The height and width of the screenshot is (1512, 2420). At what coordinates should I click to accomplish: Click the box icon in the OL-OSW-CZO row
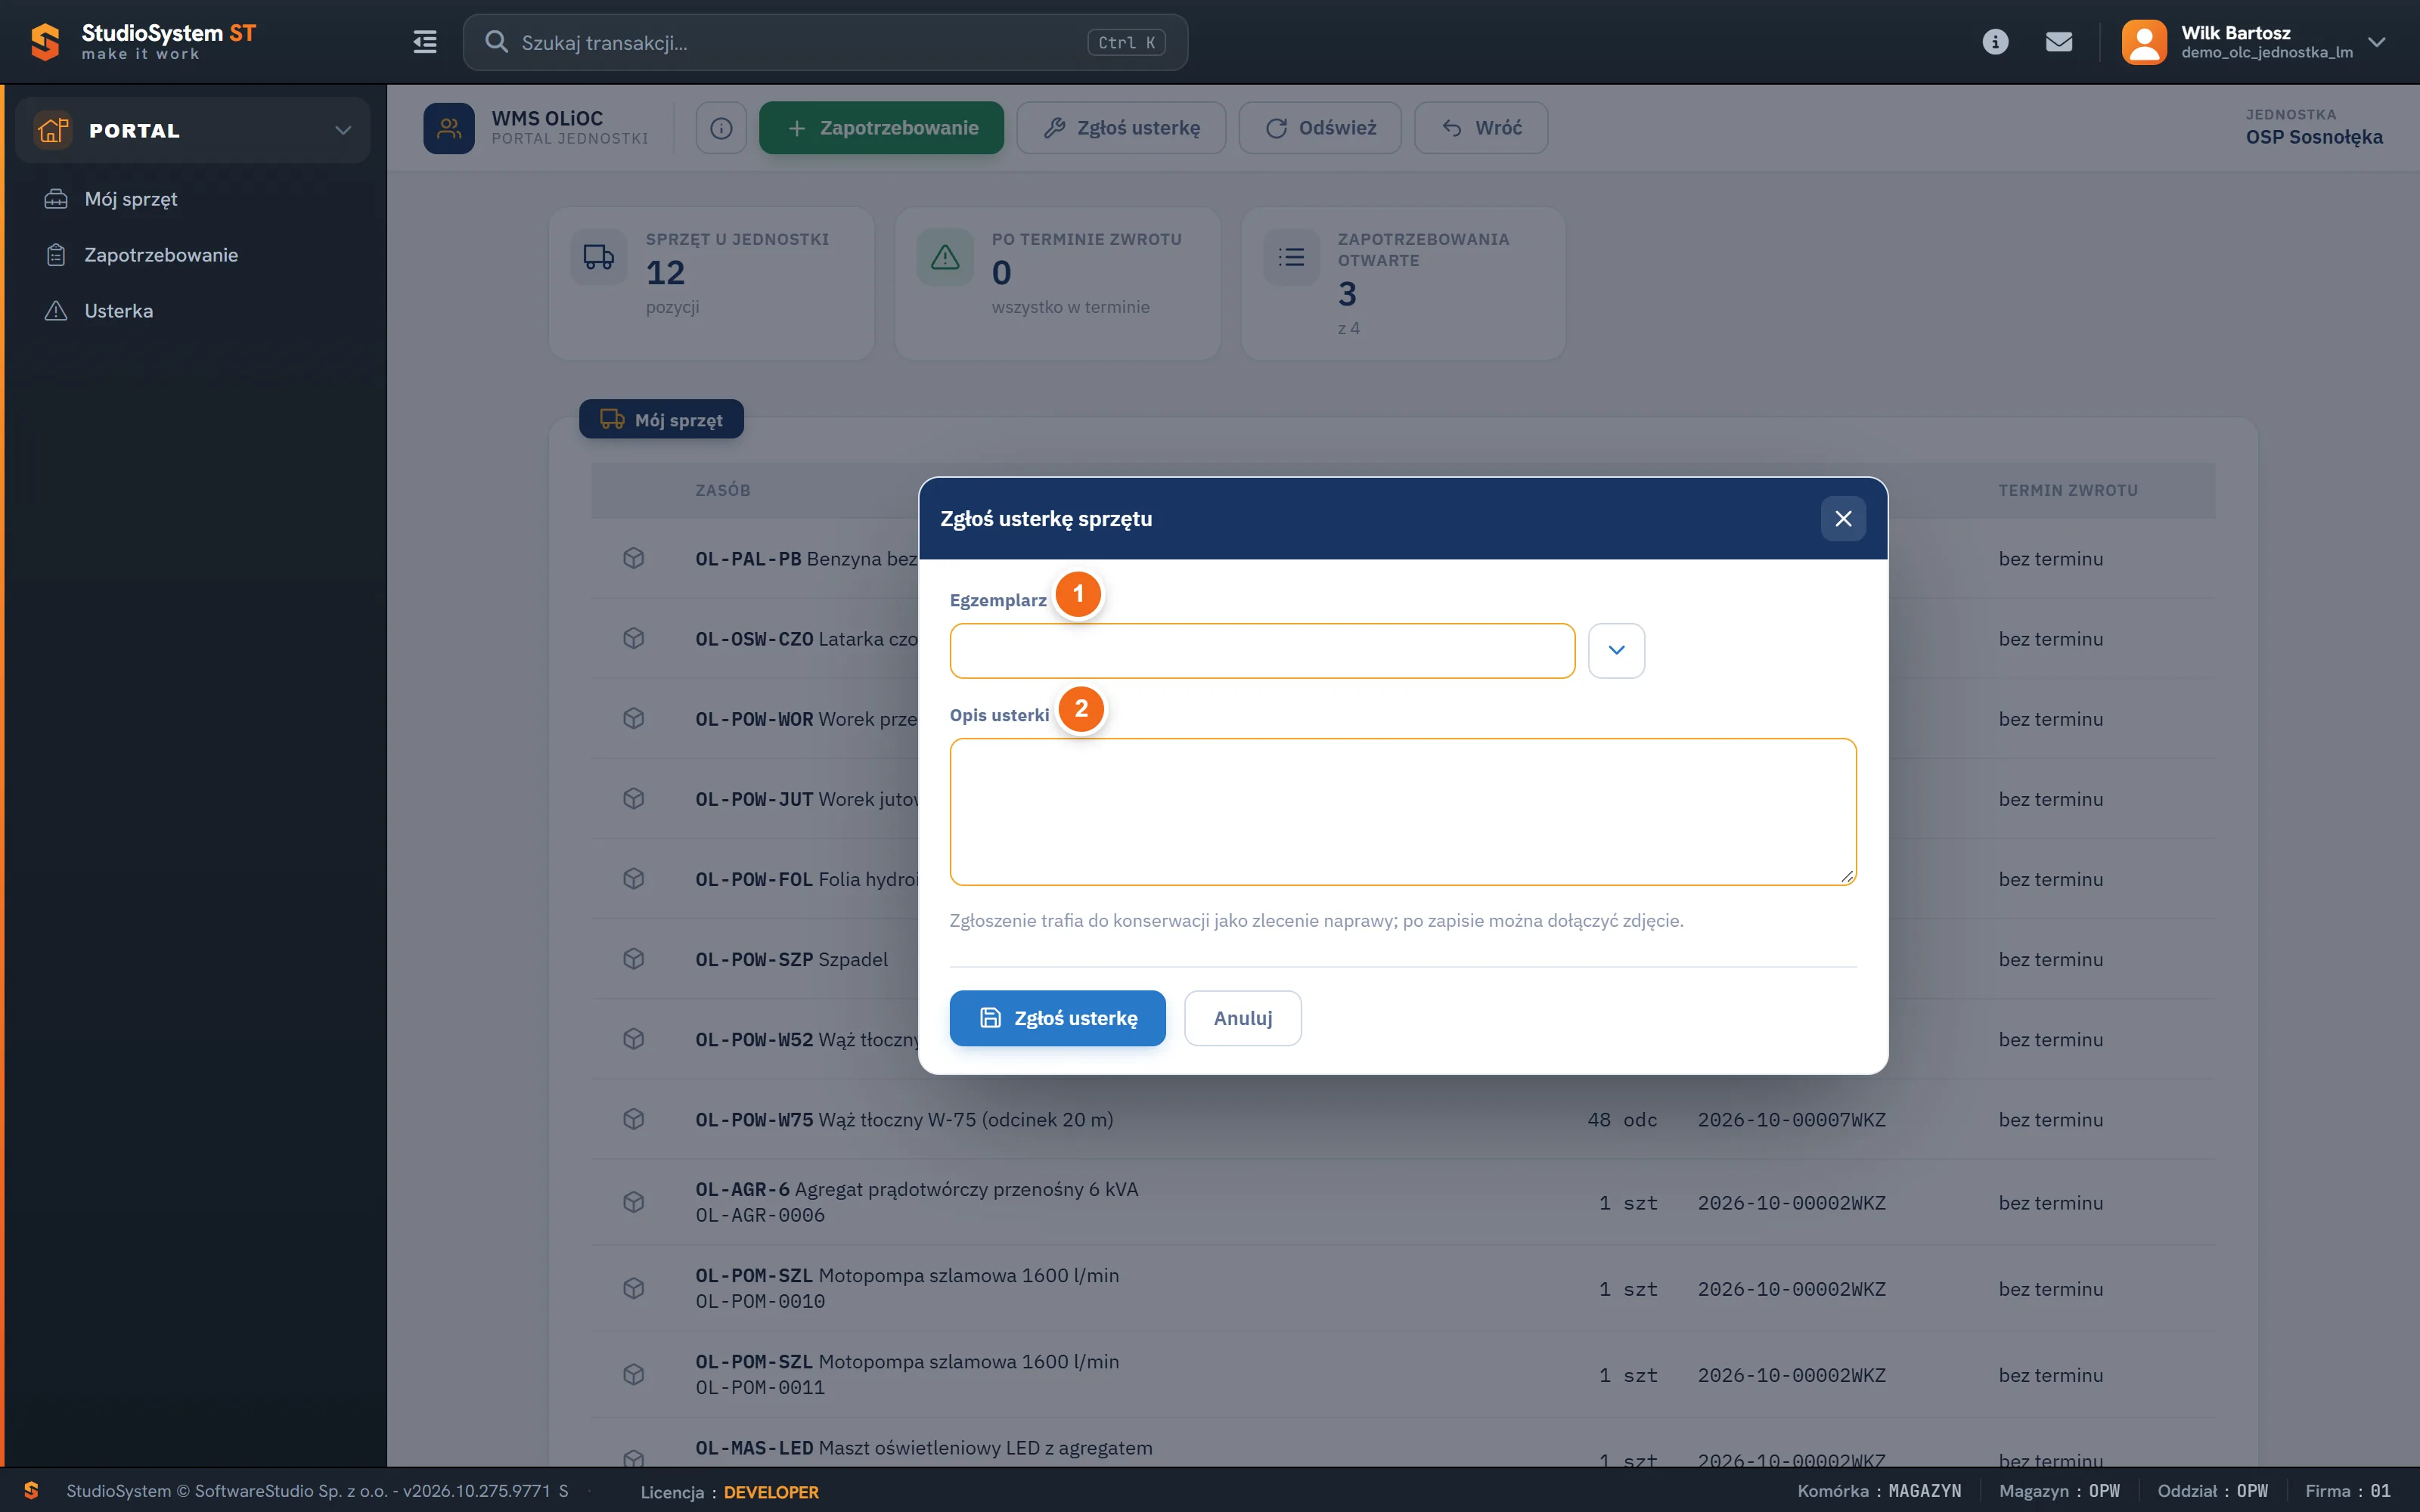coord(633,638)
